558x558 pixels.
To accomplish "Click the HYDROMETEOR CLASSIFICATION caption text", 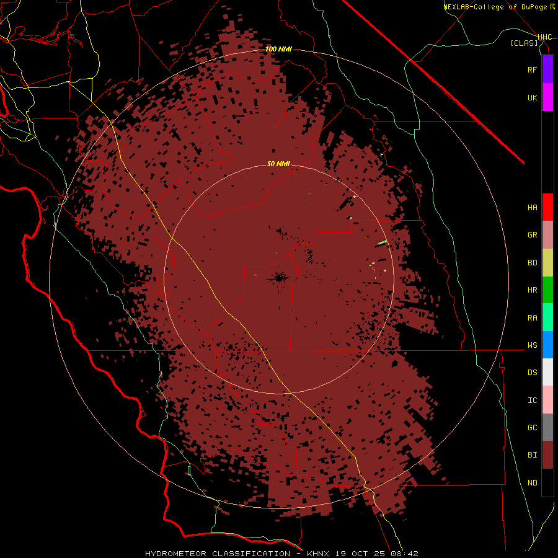I will 218,554.
